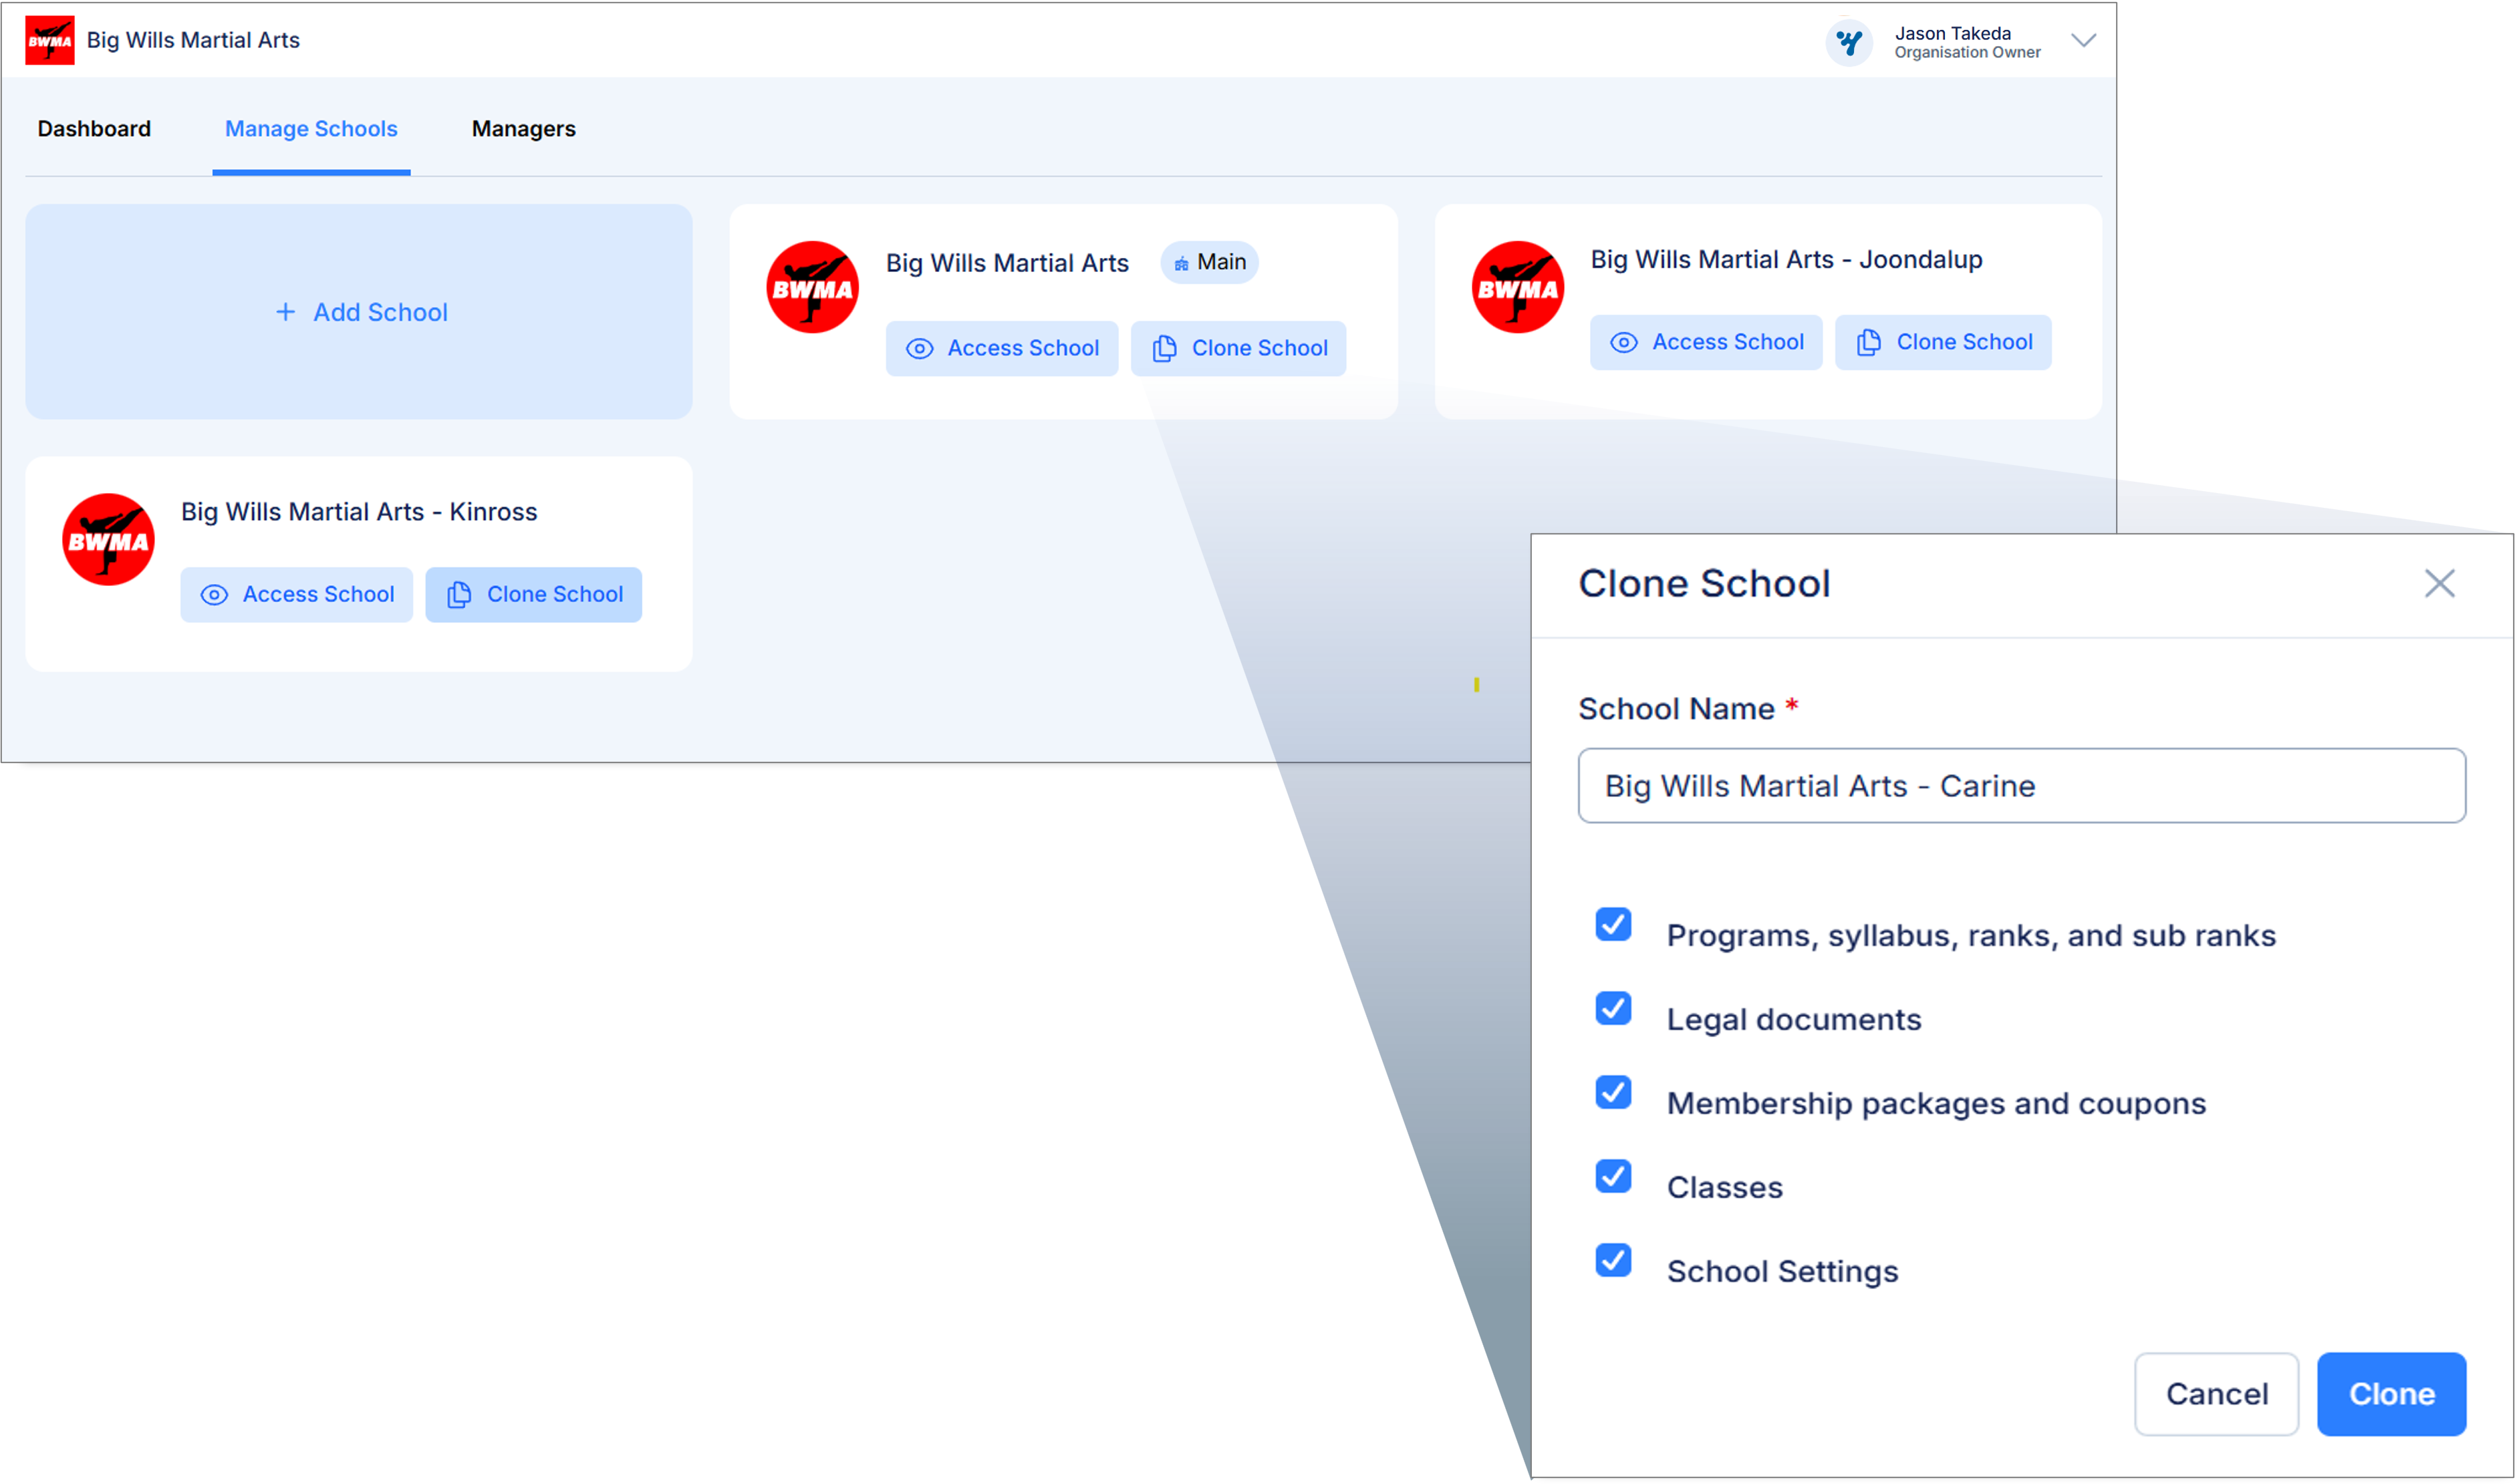Close the Clone School dialog

click(2439, 583)
